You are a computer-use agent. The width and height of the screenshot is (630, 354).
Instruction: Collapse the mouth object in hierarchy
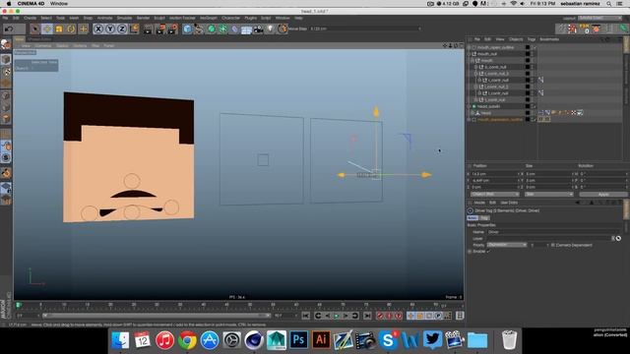pyautogui.click(x=472, y=61)
